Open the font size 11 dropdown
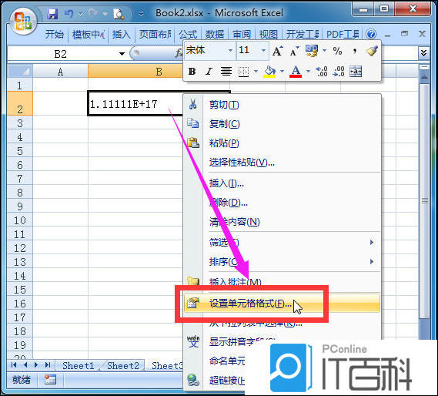Image resolution: width=438 pixels, height=396 pixels. [263, 51]
